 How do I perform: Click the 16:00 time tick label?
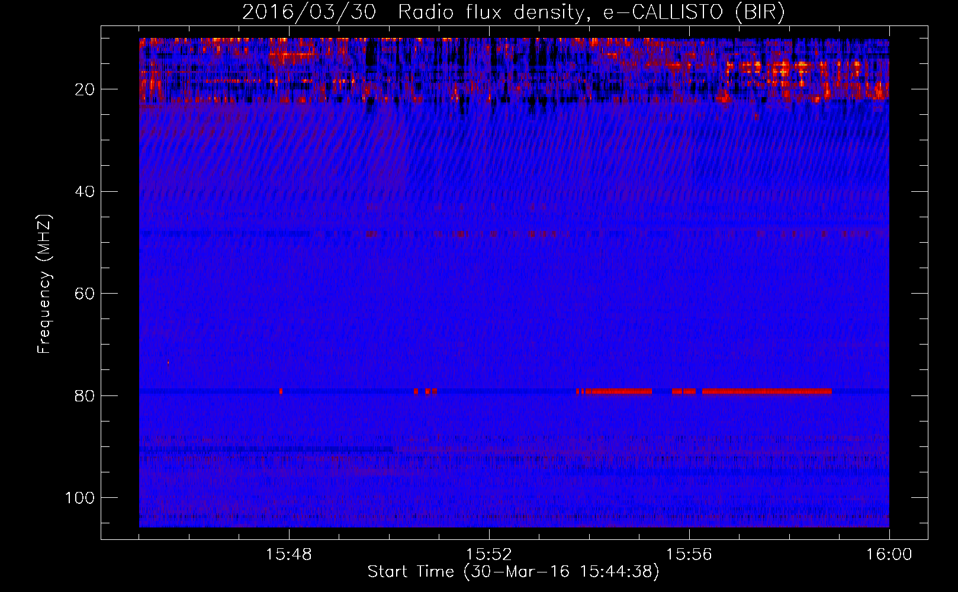click(x=889, y=555)
